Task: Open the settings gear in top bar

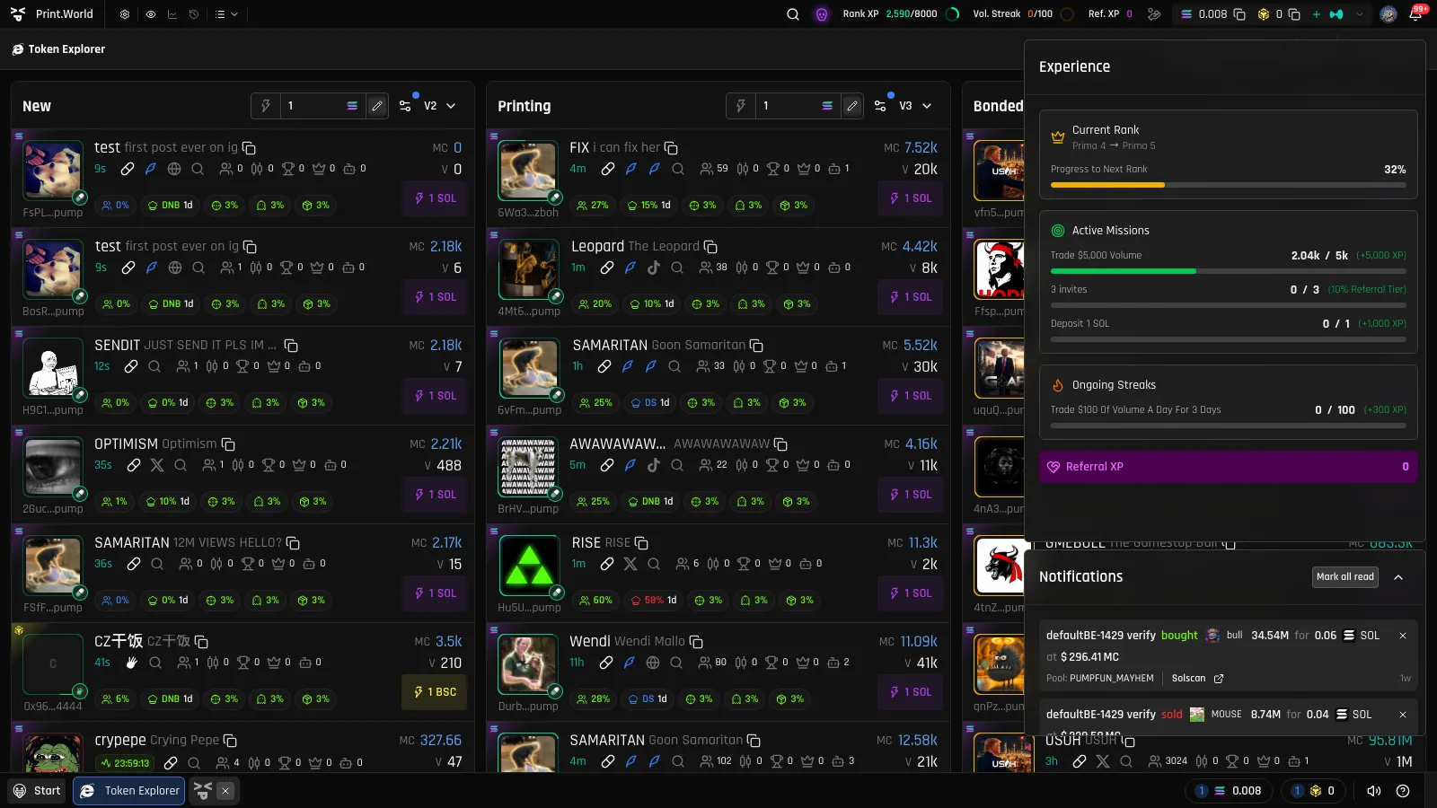Action: [125, 14]
